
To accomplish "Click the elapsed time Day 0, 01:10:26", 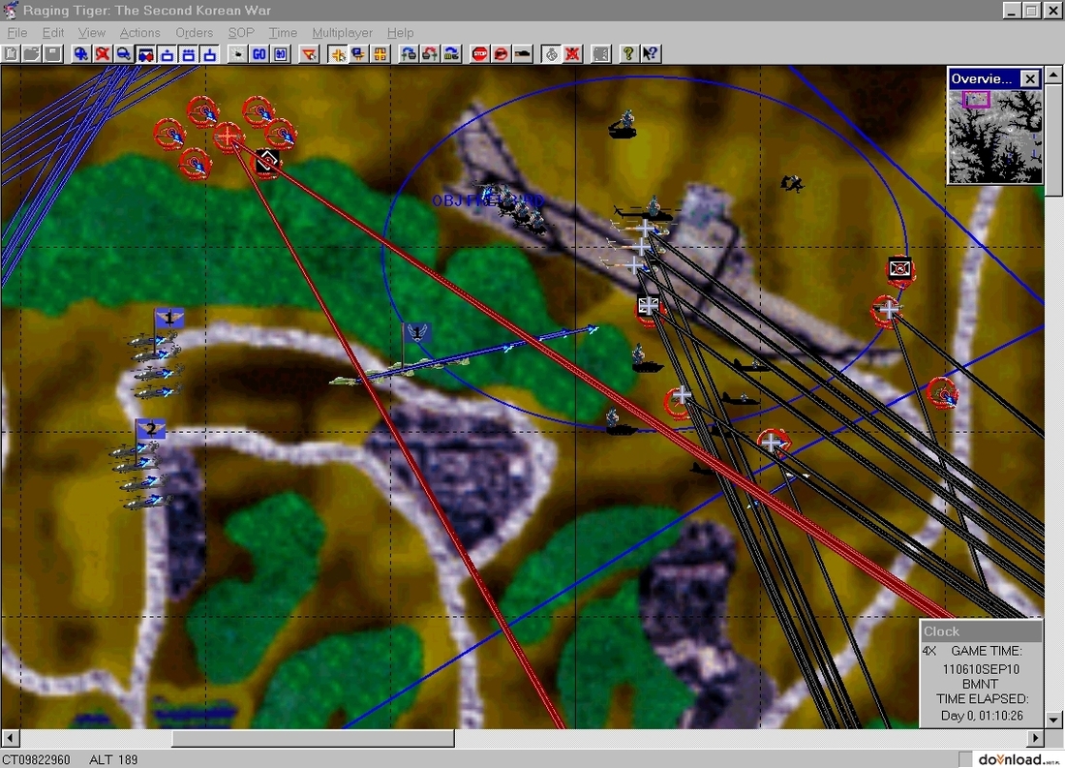I will [982, 716].
